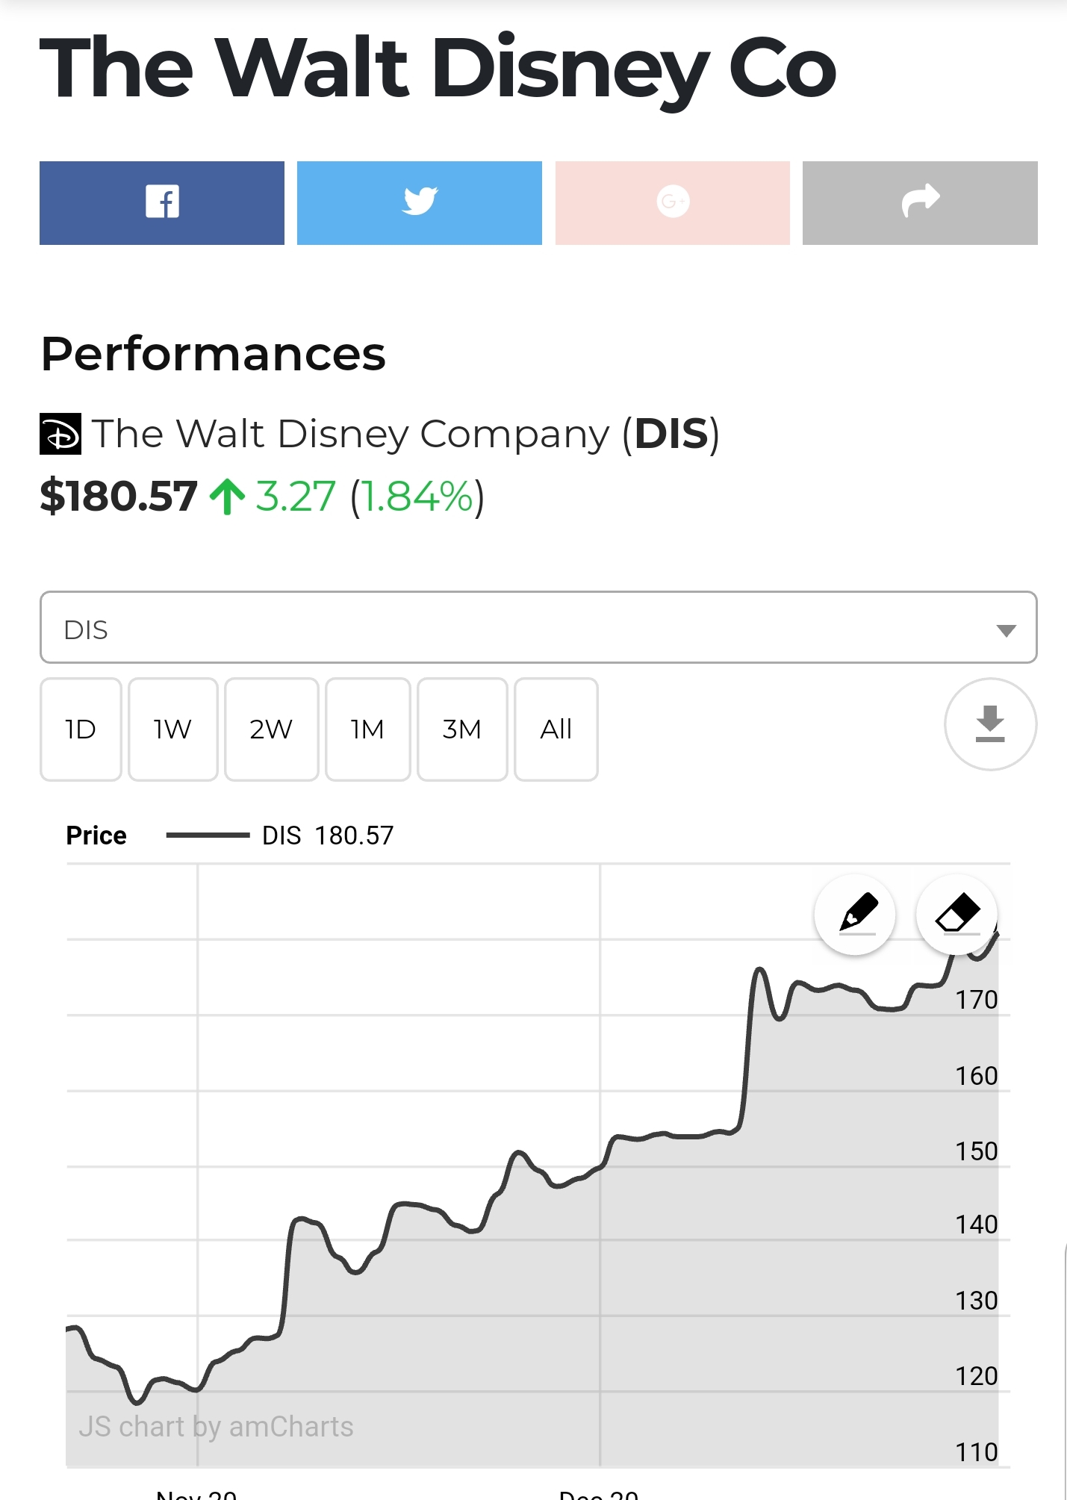This screenshot has width=1067, height=1500.
Task: Open the JS chart by amCharts link
Action: click(217, 1427)
